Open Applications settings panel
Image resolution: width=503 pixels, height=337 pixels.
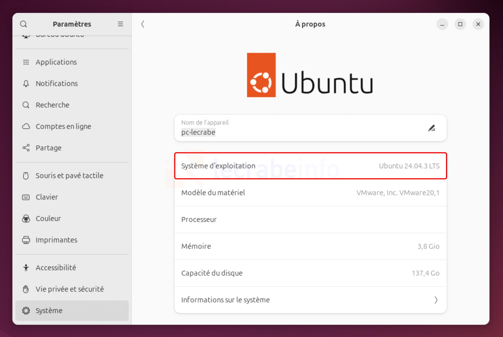point(72,62)
